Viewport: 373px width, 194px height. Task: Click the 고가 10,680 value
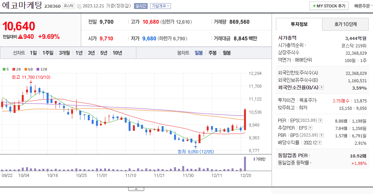[x=151, y=22]
